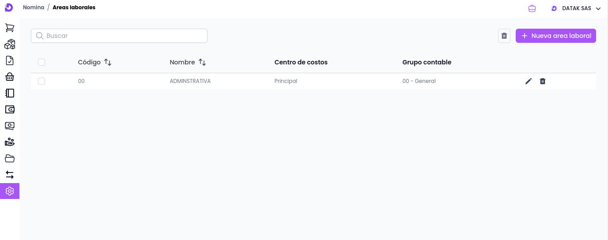This screenshot has width=608, height=240.
Task: Open the hand with coins sidebar icon
Action: 9,142
